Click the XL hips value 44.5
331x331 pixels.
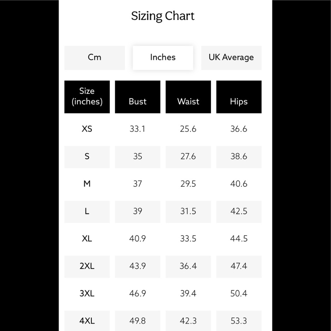(239, 239)
